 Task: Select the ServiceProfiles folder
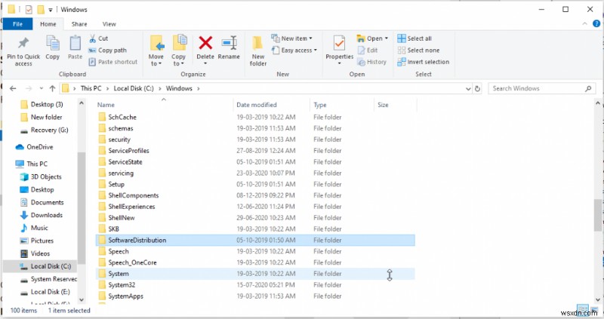click(x=255, y=151)
